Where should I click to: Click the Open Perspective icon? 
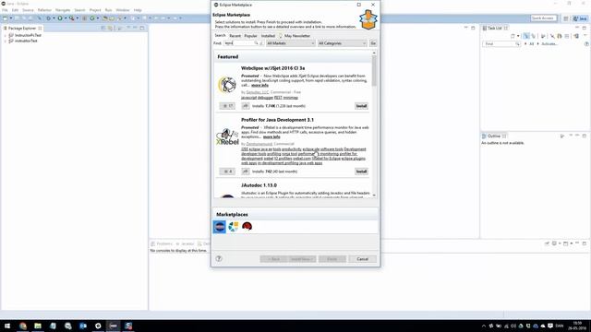(x=566, y=18)
